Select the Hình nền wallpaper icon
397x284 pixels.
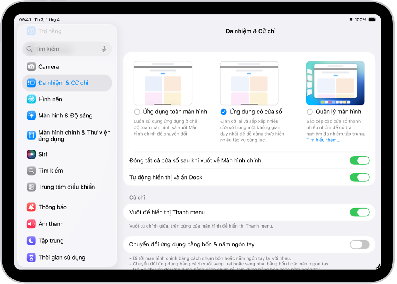[x=31, y=99]
